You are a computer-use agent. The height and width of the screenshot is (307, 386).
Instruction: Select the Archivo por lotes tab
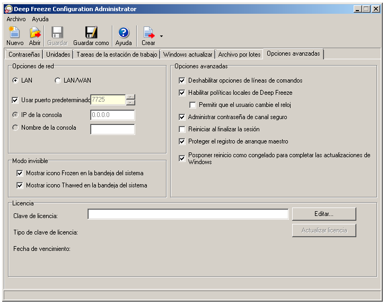click(239, 55)
